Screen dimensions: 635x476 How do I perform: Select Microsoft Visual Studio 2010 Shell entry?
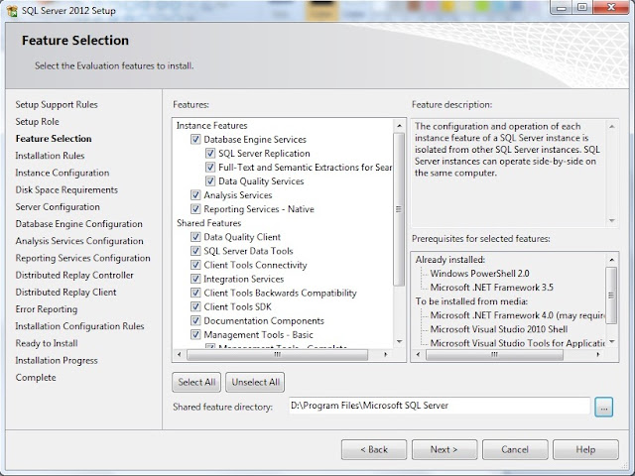[x=499, y=329]
